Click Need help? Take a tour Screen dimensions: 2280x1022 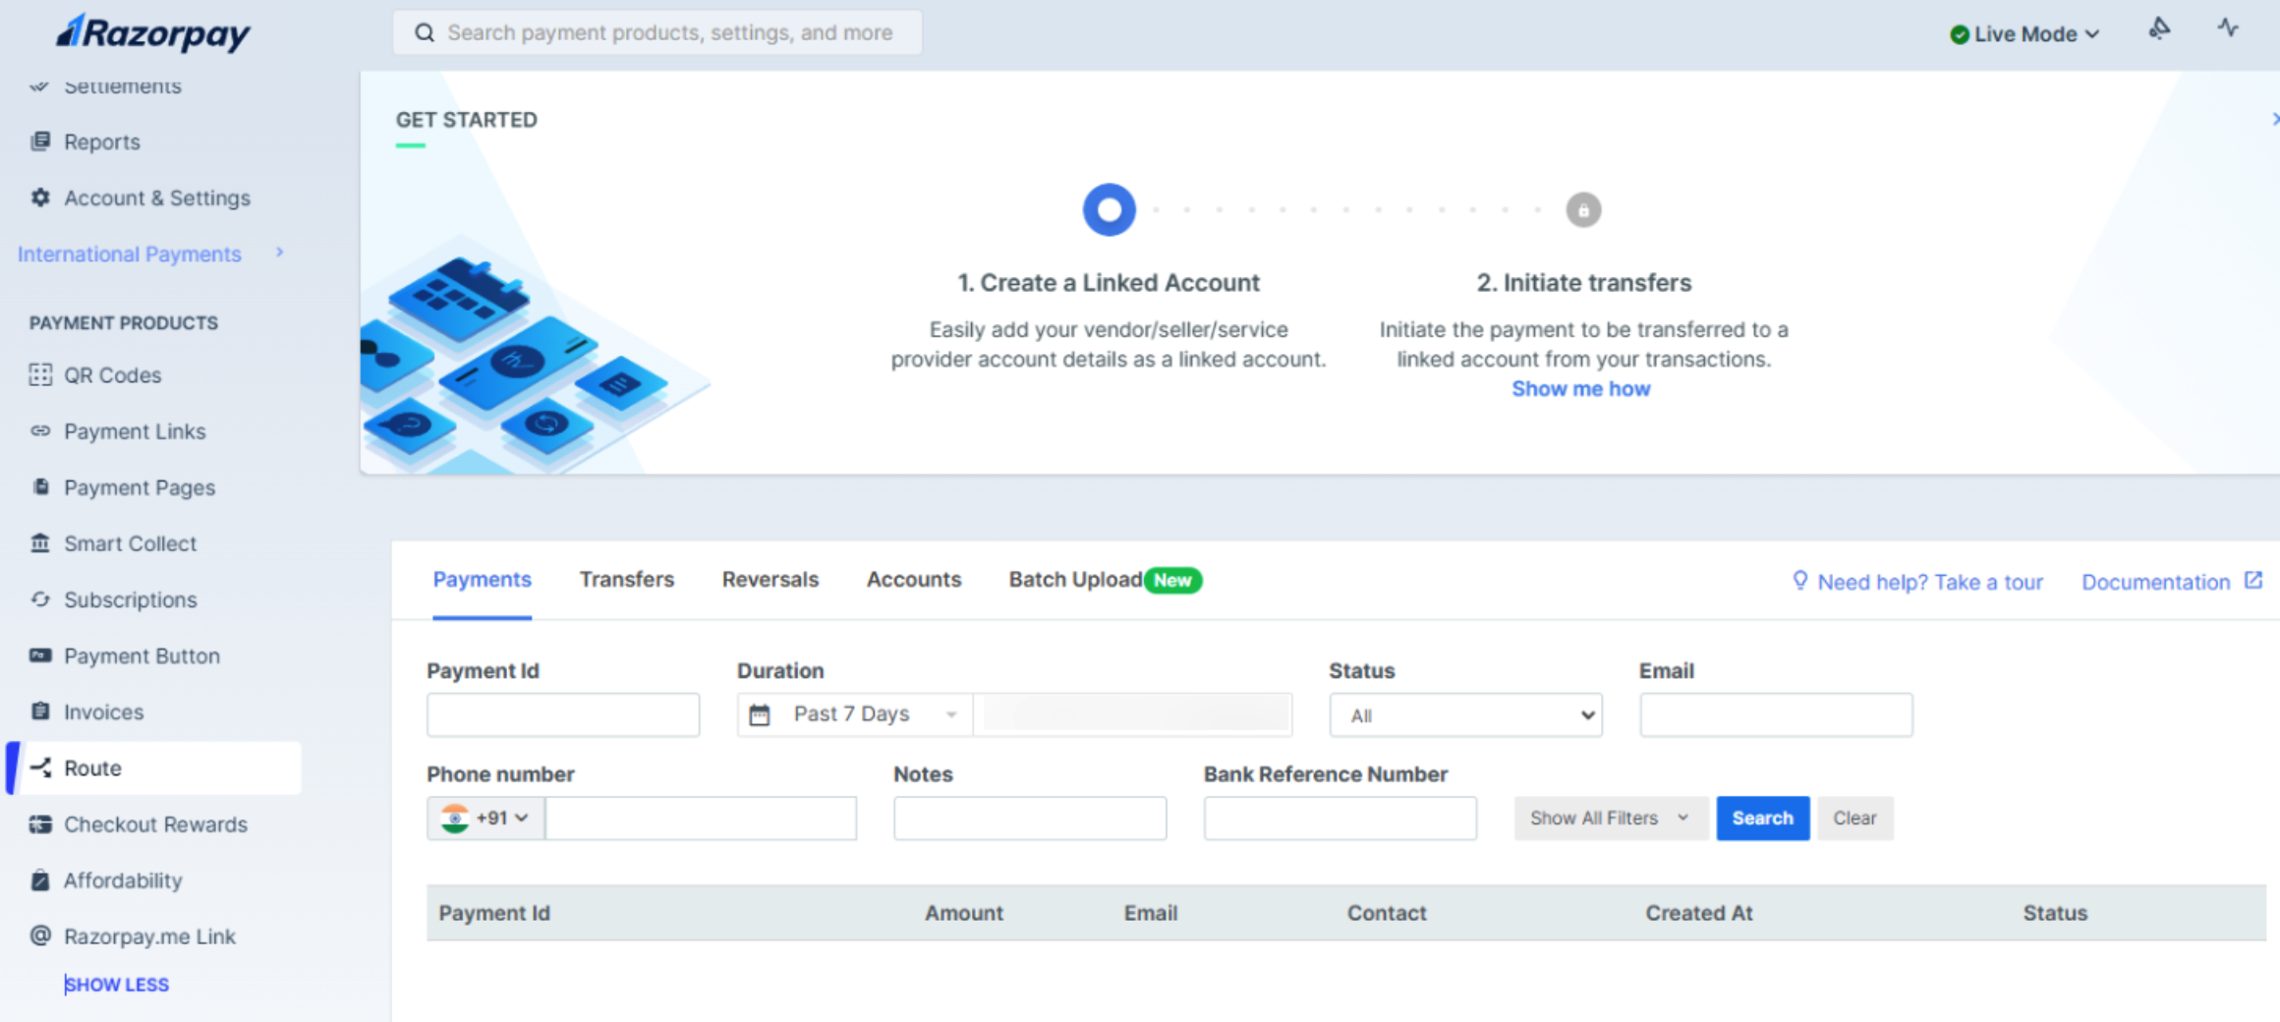pyautogui.click(x=1930, y=582)
